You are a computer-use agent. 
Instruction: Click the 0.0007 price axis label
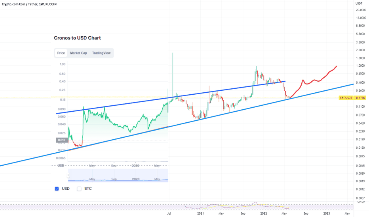point(361,198)
